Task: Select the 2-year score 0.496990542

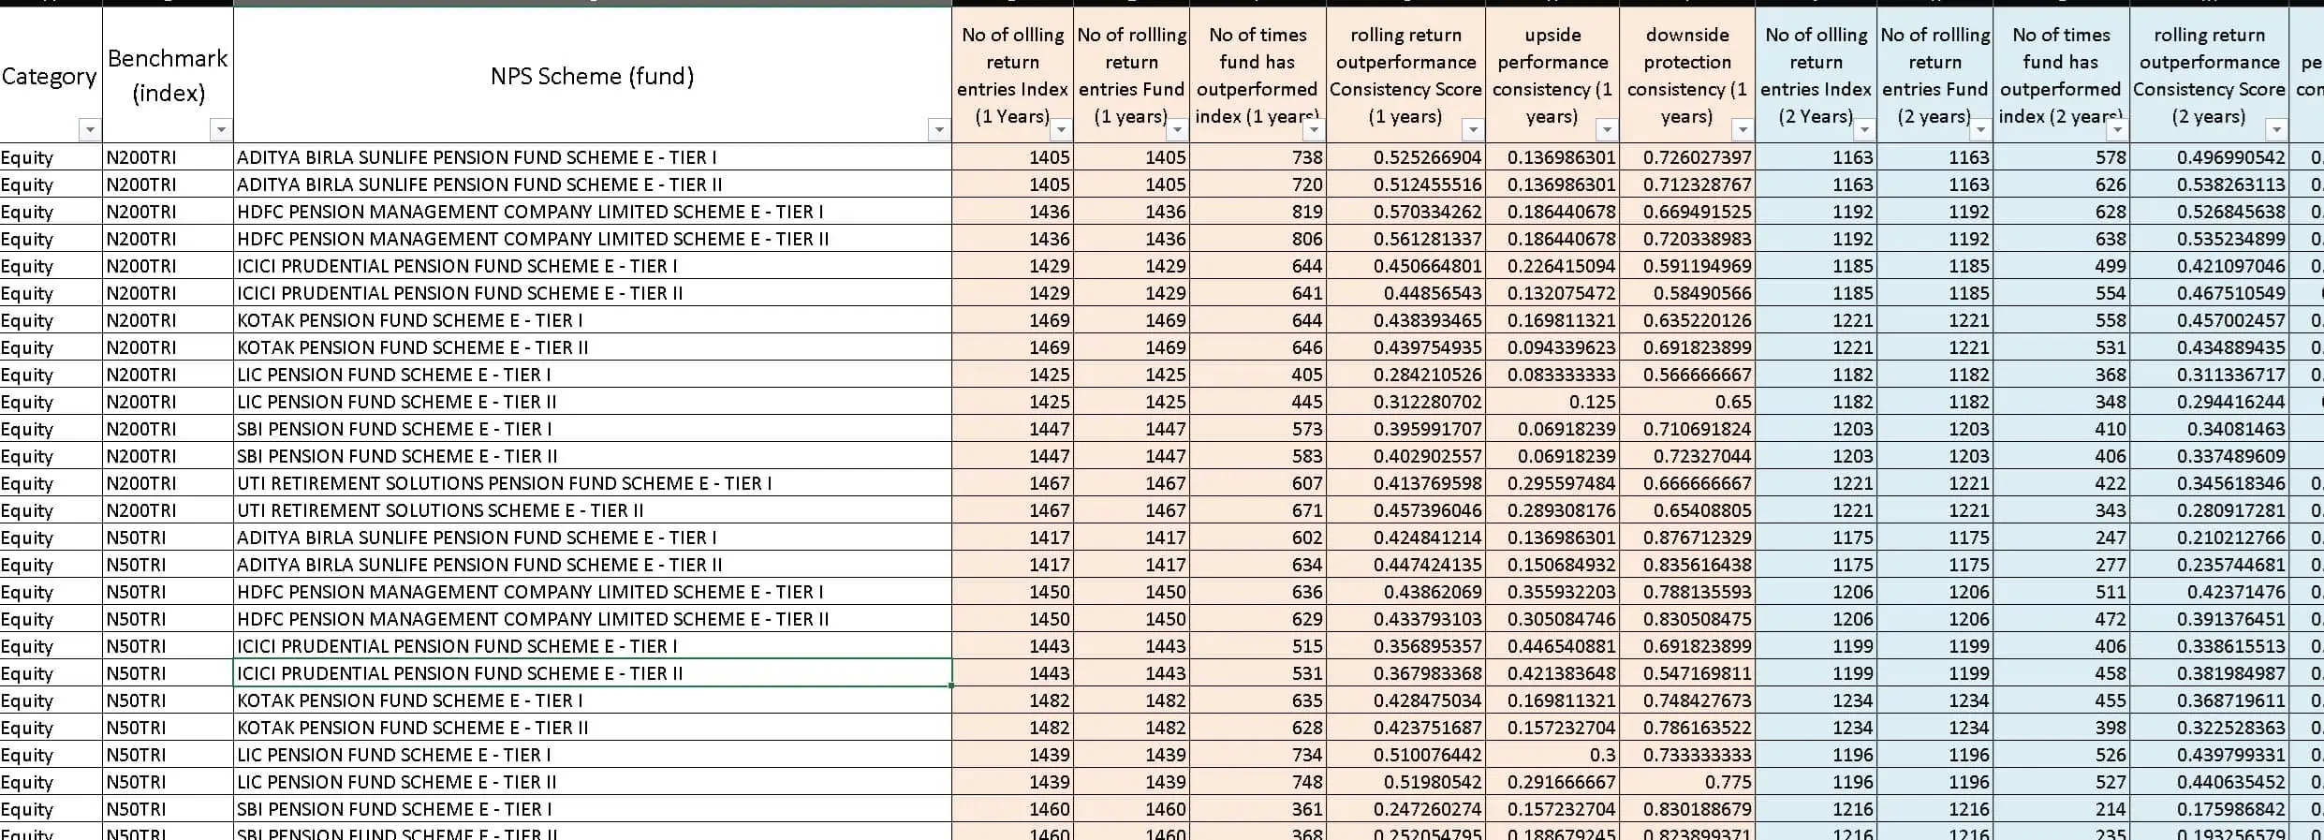Action: click(x=2210, y=157)
